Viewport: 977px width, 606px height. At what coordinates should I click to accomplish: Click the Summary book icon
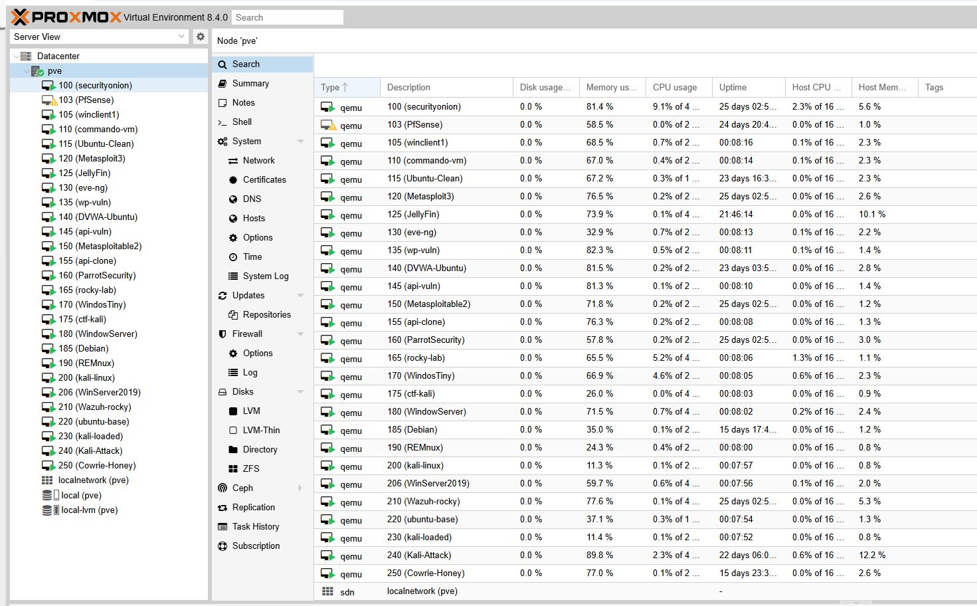click(x=222, y=84)
